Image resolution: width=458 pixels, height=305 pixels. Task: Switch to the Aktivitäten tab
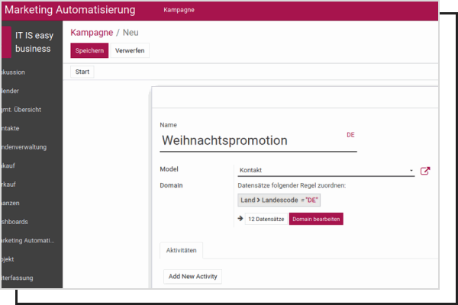[181, 251]
